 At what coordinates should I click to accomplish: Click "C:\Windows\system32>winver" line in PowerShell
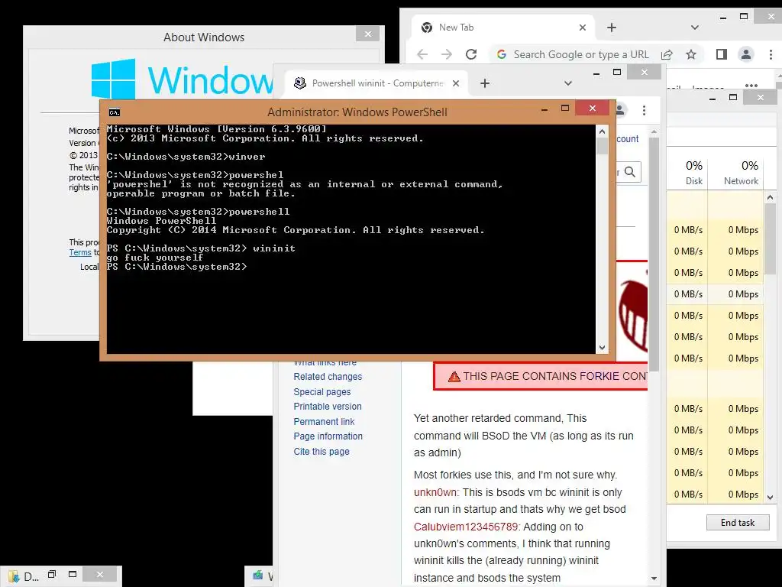click(186, 157)
